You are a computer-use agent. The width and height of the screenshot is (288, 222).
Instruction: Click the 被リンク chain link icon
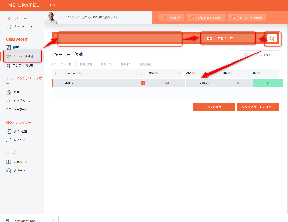pyautogui.click(x=8, y=140)
